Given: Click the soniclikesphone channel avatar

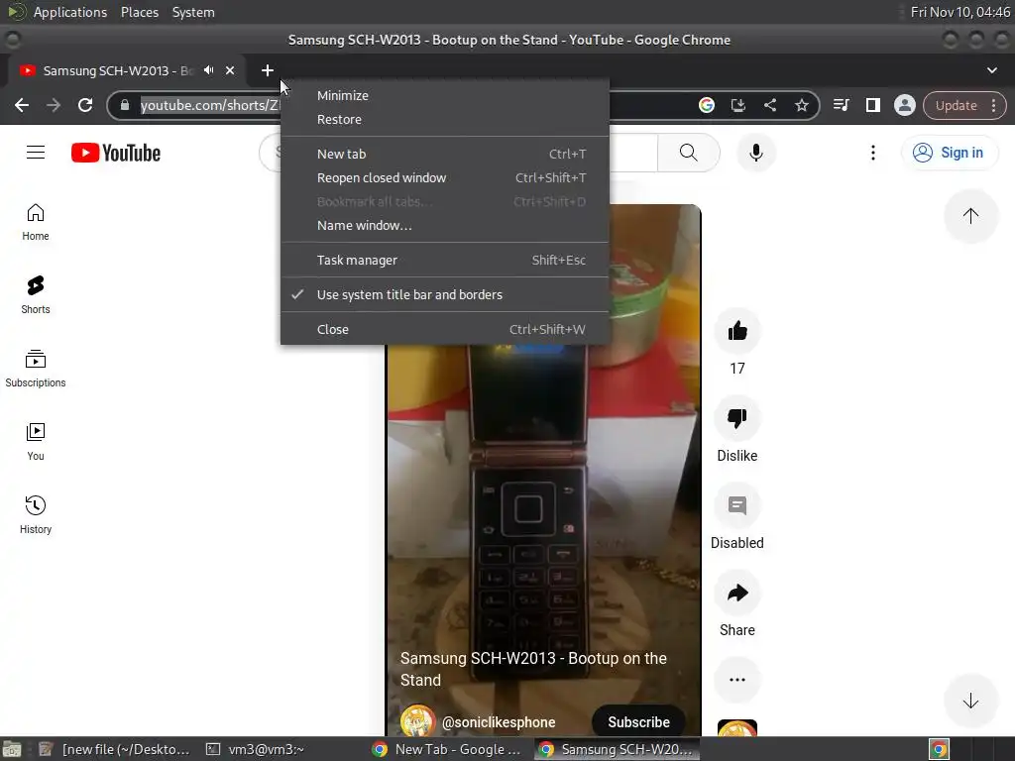Looking at the screenshot, I should click(417, 720).
